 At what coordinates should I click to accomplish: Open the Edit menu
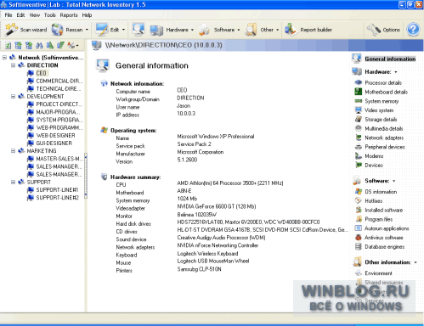(20, 15)
